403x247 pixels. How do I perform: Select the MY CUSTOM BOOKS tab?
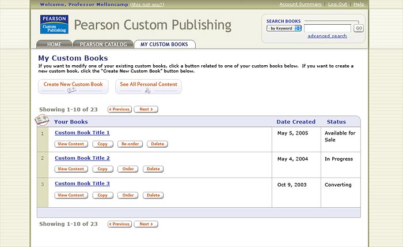click(165, 44)
